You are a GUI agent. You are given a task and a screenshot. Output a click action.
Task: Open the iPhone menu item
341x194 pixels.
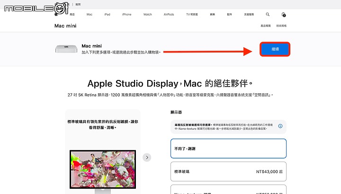coord(126,14)
